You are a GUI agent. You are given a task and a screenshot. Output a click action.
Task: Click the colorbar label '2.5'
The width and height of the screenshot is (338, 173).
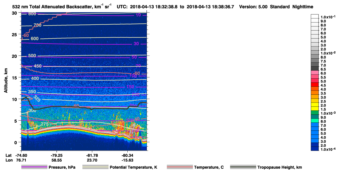323,101
